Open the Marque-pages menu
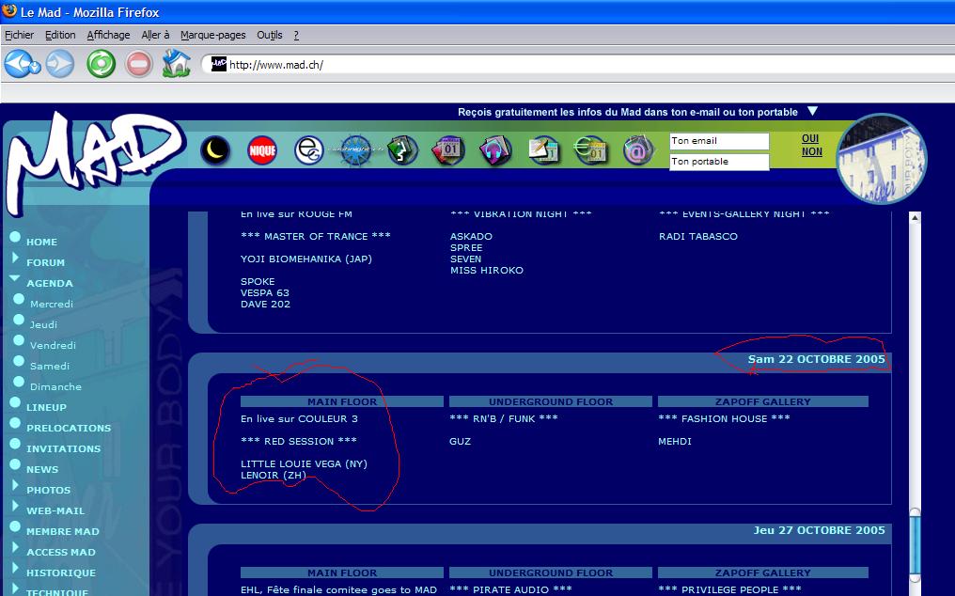 (212, 35)
